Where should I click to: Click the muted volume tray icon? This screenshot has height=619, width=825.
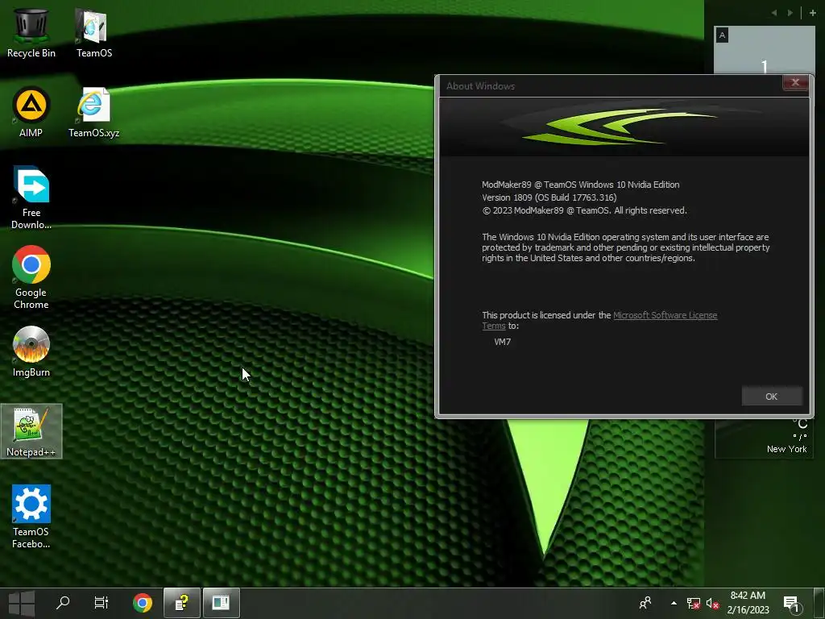712,604
